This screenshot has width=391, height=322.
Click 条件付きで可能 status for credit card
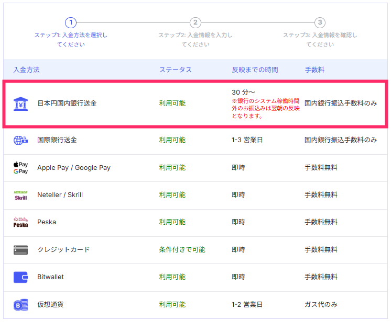pyautogui.click(x=182, y=250)
